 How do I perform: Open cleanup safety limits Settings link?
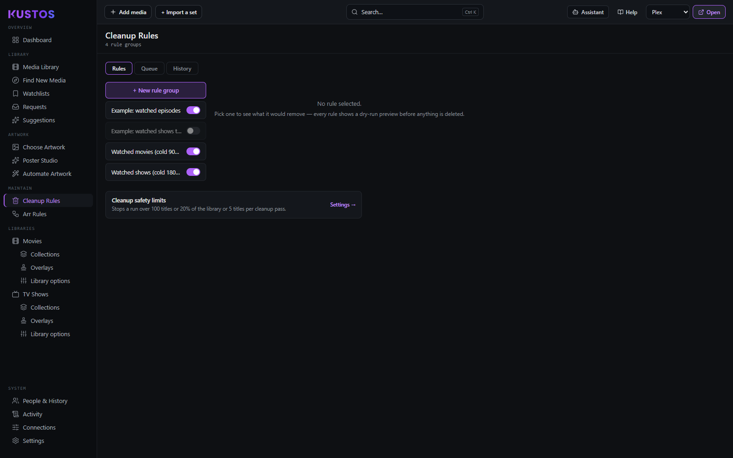point(343,205)
